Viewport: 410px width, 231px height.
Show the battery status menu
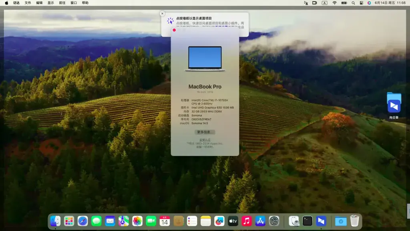coord(344,3)
